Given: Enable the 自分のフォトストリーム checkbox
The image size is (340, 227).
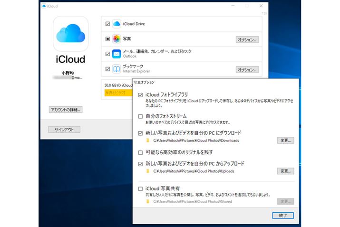Looking at the screenshot, I should point(140,116).
